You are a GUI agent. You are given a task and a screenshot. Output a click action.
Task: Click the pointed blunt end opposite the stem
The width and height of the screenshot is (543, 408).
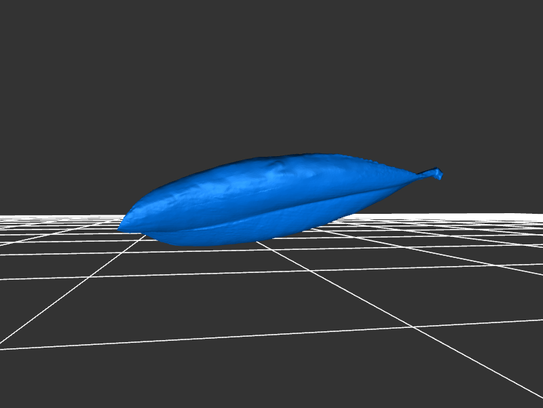point(124,225)
